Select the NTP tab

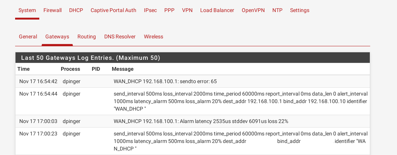pyautogui.click(x=277, y=11)
